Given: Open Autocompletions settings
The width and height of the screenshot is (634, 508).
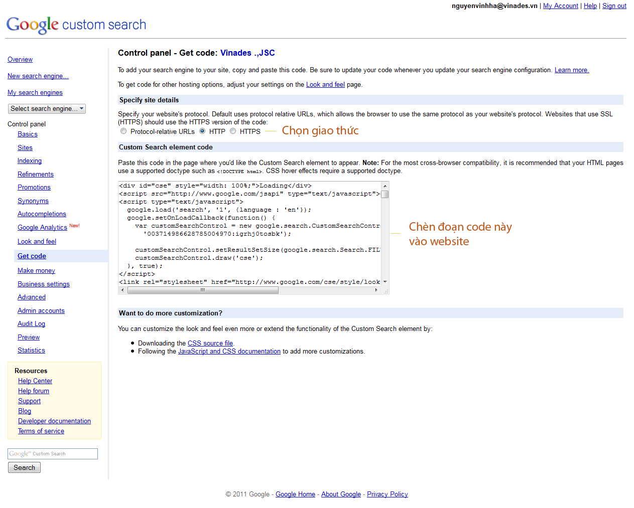Looking at the screenshot, I should pos(42,214).
